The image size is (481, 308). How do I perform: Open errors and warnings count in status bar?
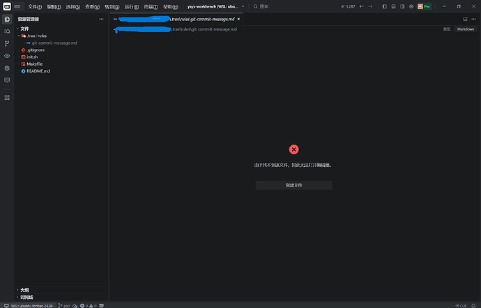[x=89, y=305]
